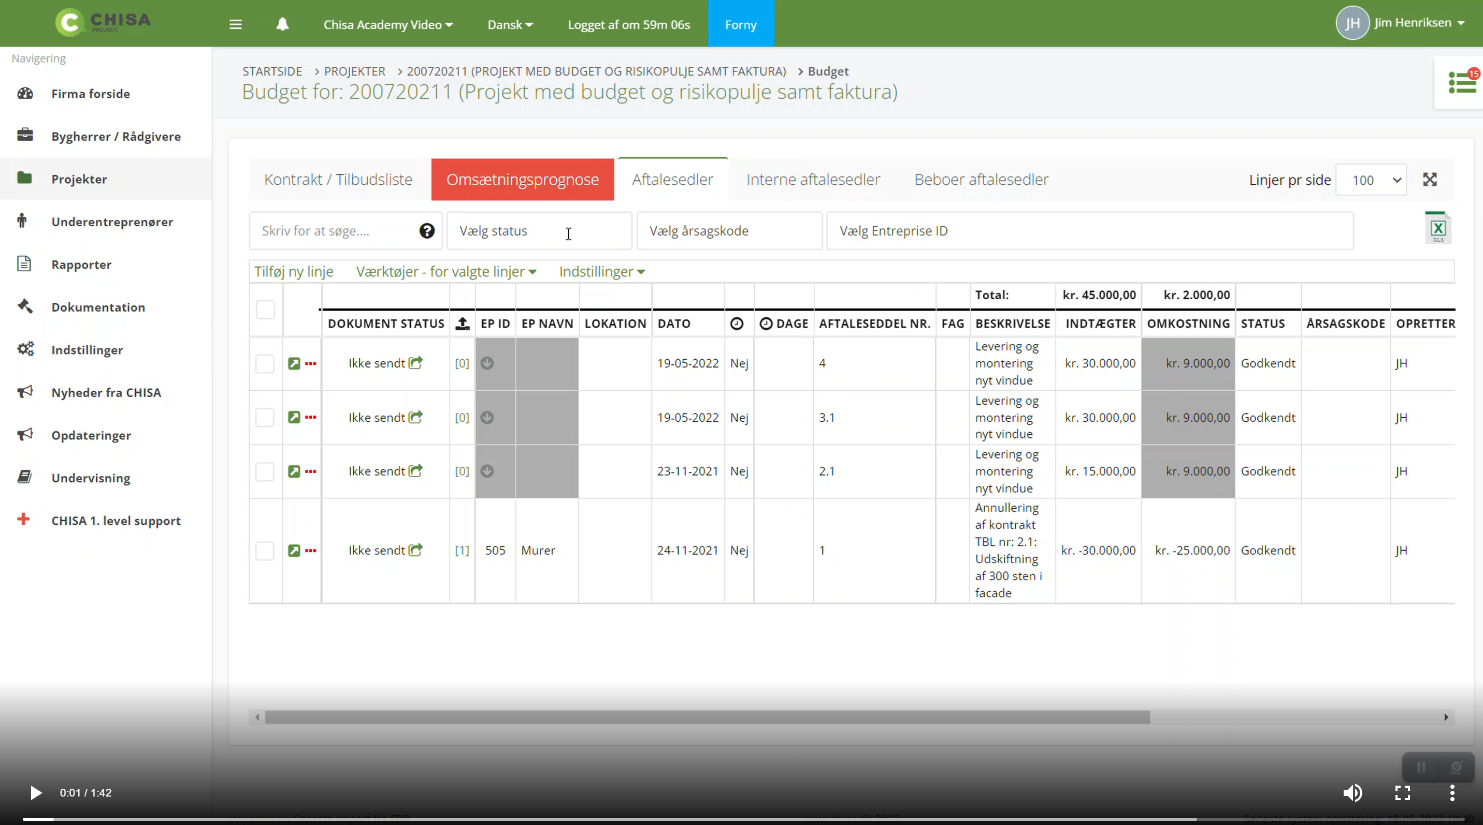Image resolution: width=1483 pixels, height=825 pixels.
Task: Click the search help question mark icon
Action: 427,231
